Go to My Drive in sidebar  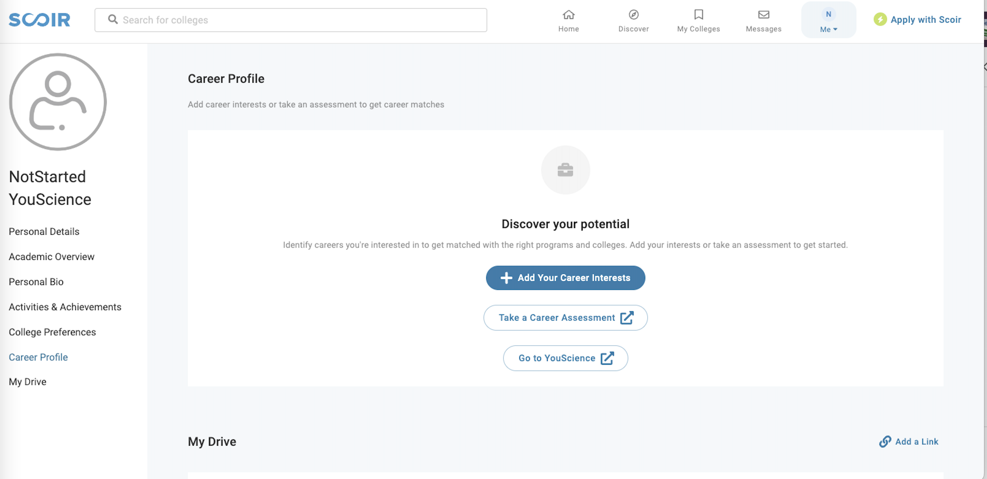tap(28, 382)
